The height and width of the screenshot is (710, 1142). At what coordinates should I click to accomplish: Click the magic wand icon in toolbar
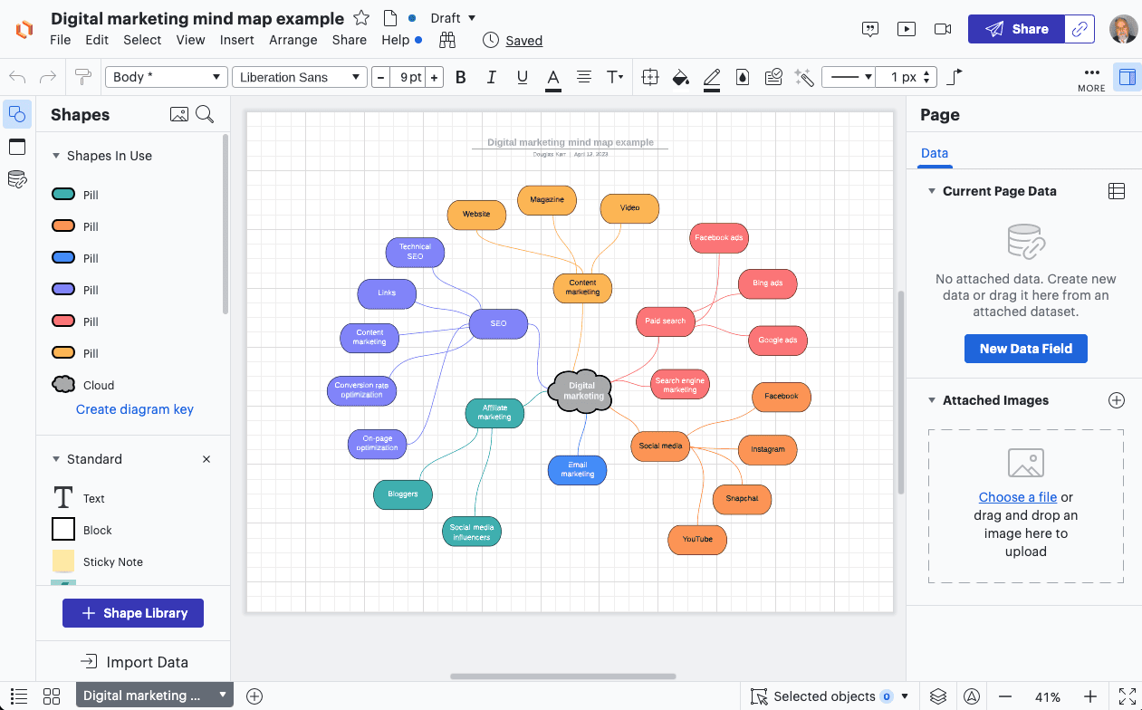(x=803, y=77)
